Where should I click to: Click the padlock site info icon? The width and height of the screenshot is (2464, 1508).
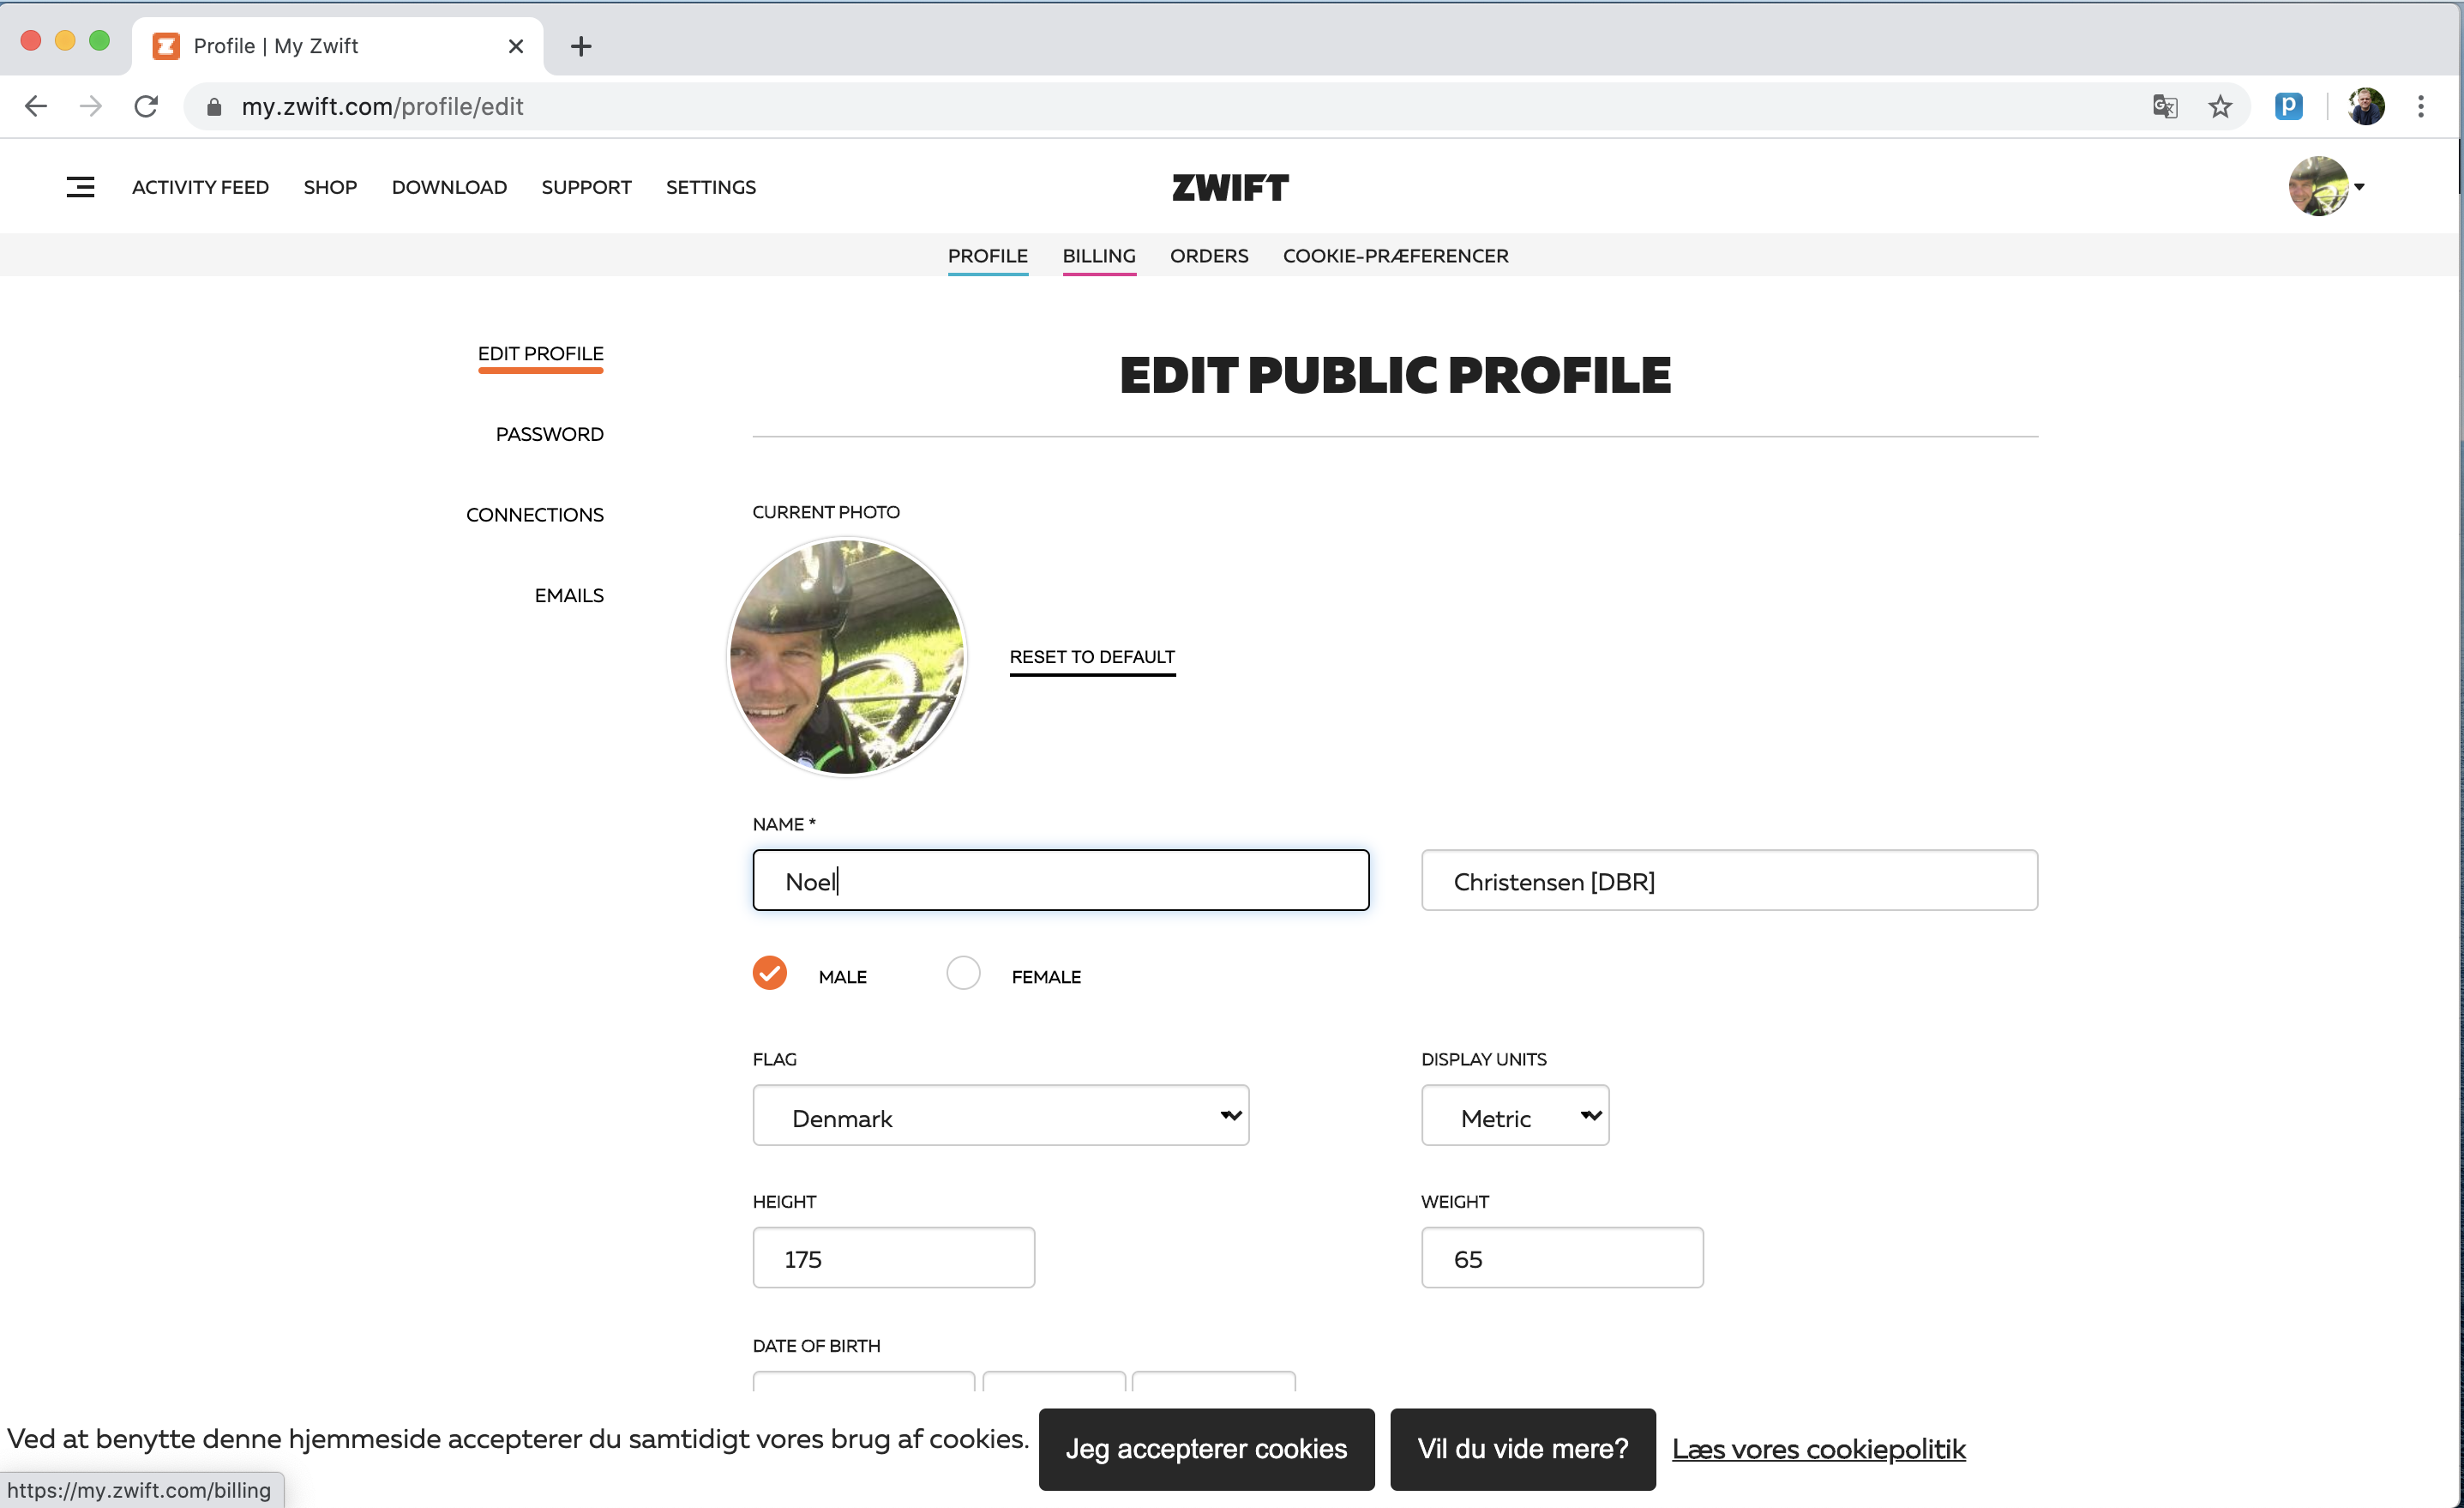click(x=213, y=106)
